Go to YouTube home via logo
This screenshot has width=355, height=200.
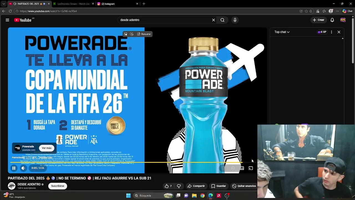23,20
